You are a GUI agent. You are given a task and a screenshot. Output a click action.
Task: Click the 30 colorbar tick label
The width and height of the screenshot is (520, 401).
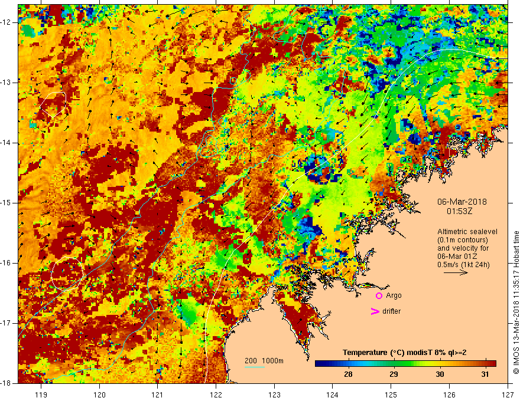(x=440, y=374)
